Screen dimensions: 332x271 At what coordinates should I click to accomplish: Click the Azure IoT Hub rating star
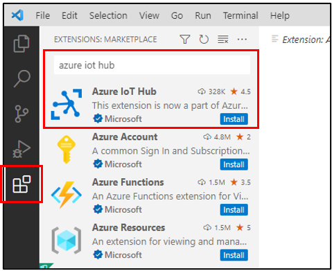tap(234, 91)
